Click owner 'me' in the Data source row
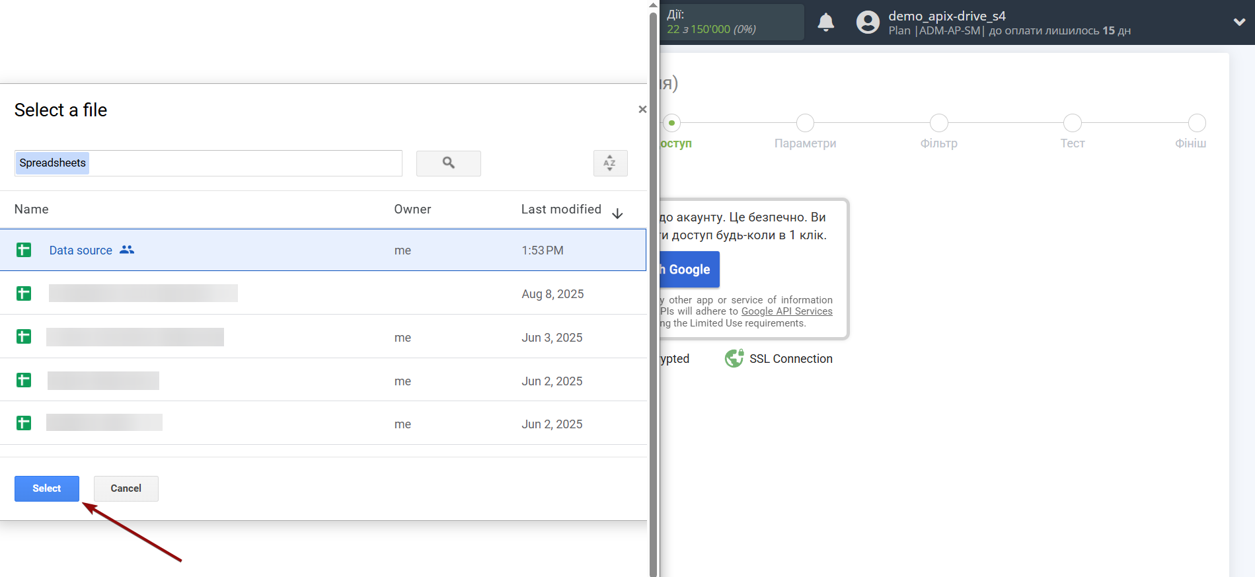Image resolution: width=1255 pixels, height=577 pixels. point(402,250)
